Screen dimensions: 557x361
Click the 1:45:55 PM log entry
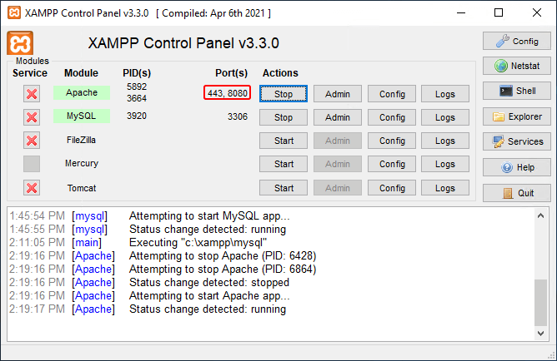[148, 230]
